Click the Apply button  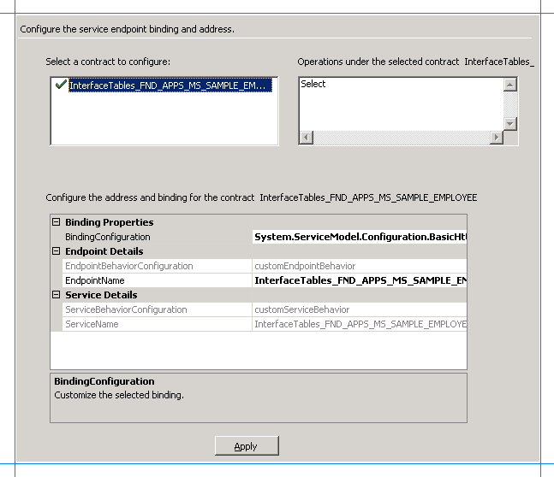coord(247,446)
